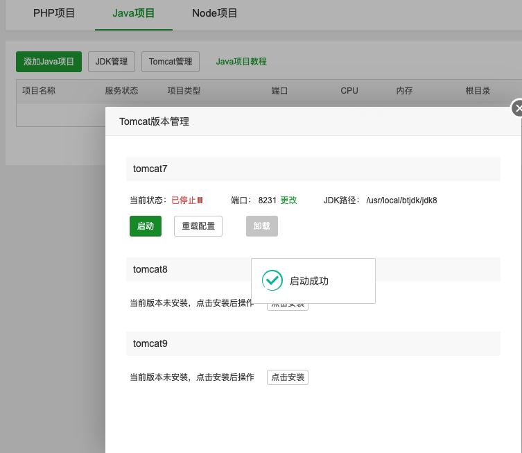
Task: Click 更改 next to port 8231
Action: pos(288,200)
